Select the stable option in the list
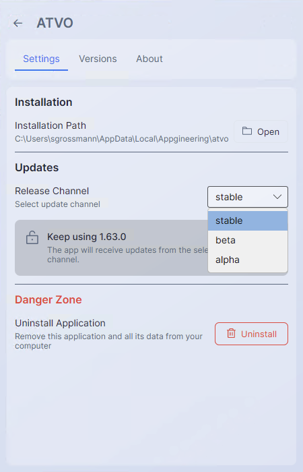303x472 pixels. pyautogui.click(x=248, y=220)
